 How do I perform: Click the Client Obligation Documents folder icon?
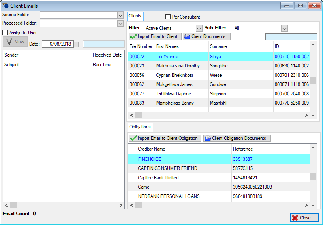click(x=207, y=138)
